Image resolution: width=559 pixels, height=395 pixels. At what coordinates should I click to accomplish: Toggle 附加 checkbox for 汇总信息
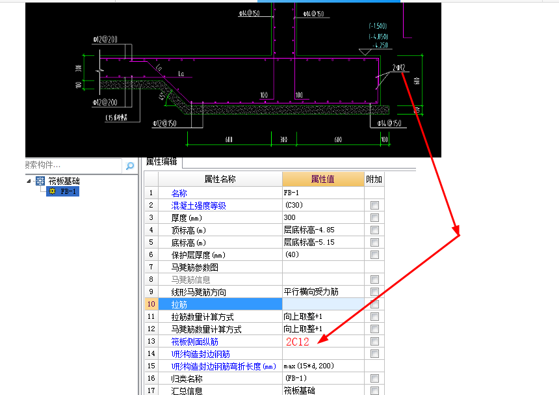(x=374, y=390)
